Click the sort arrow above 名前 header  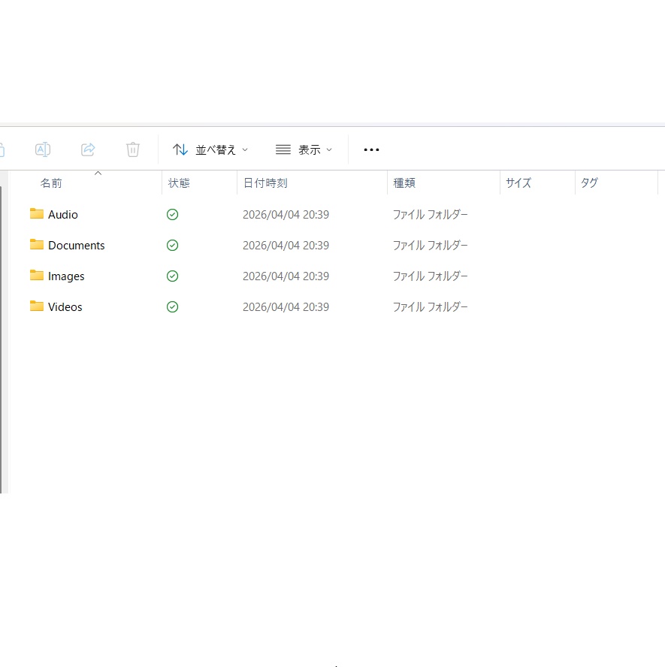98,173
